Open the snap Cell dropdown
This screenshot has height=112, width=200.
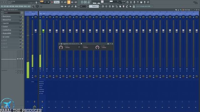[x=83, y=6]
